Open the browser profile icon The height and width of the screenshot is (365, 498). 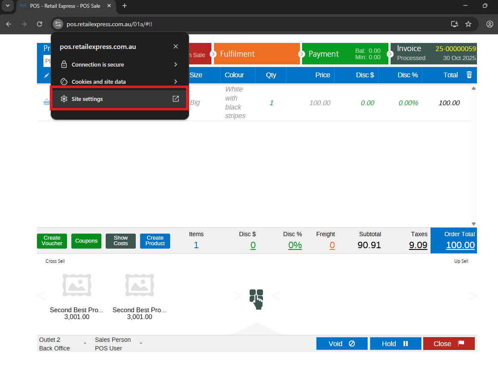click(489, 24)
